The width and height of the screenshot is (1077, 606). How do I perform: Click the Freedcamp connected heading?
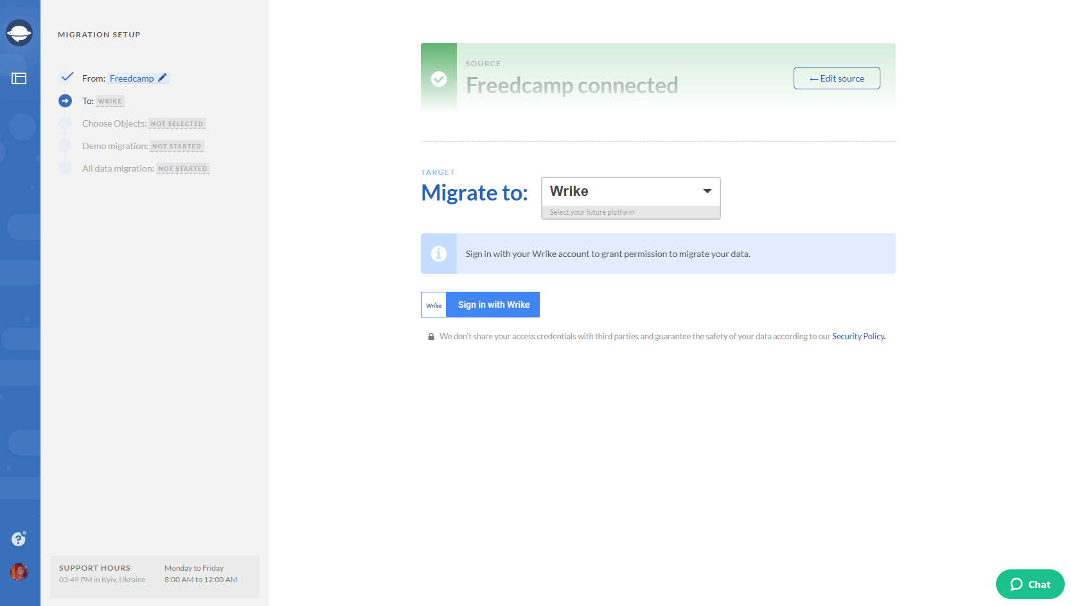(572, 85)
